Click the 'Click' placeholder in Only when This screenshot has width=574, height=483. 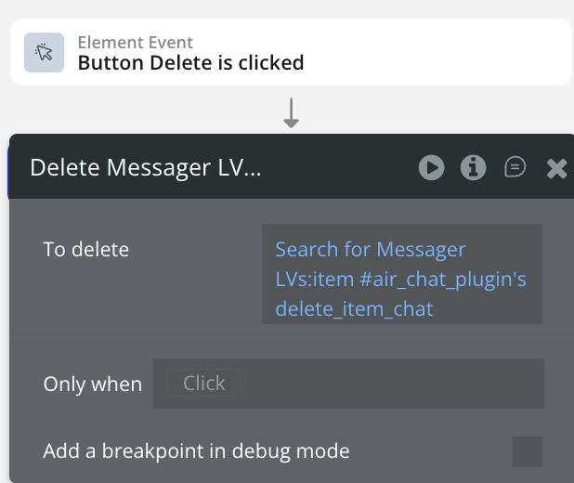(203, 383)
